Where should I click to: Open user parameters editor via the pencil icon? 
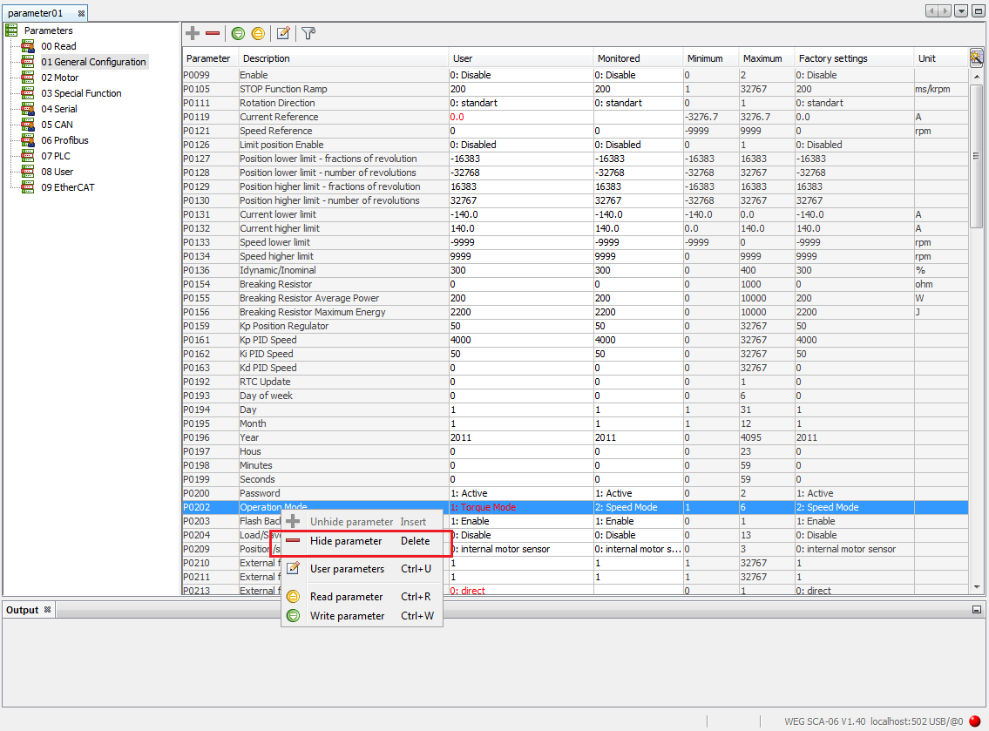282,33
